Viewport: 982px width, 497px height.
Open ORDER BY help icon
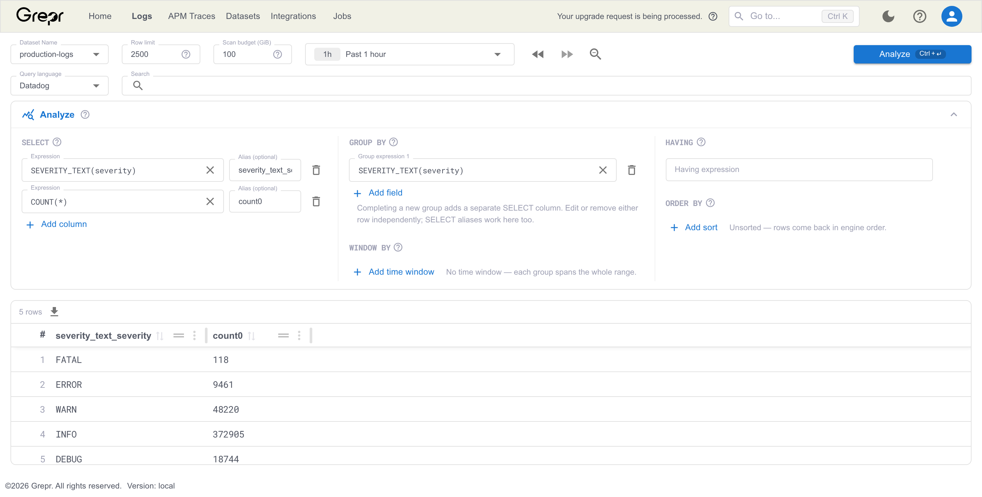pos(710,203)
